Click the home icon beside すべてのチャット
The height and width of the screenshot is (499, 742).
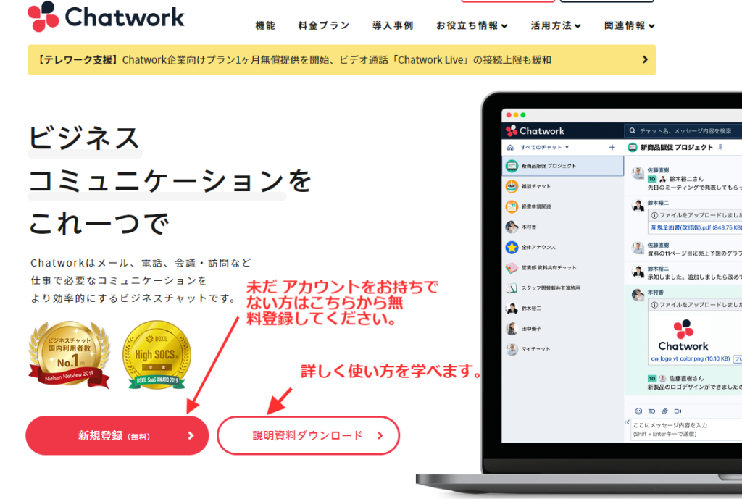[x=510, y=148]
